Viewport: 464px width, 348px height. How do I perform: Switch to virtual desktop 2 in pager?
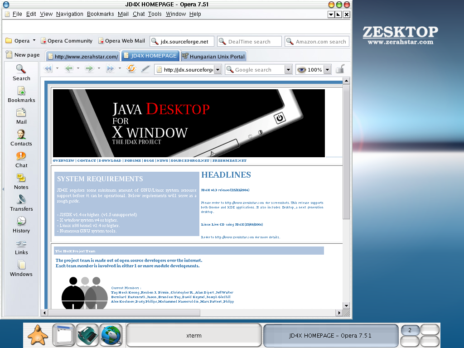410,330
